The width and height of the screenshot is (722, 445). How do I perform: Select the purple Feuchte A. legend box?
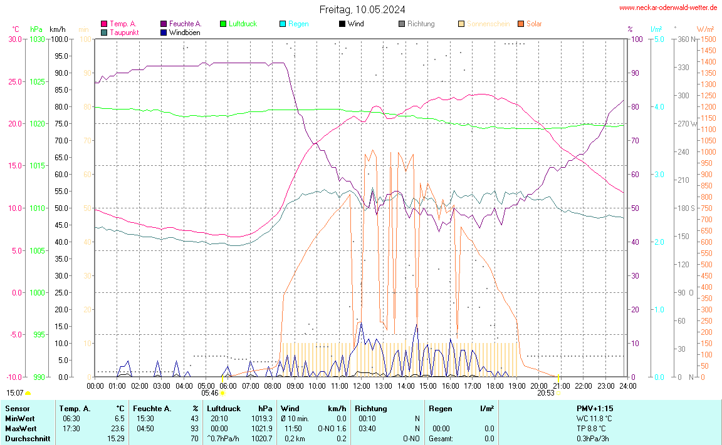[x=164, y=24]
